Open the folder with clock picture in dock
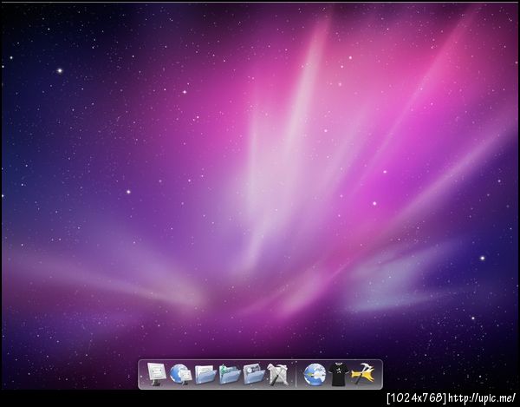 pyautogui.click(x=254, y=374)
